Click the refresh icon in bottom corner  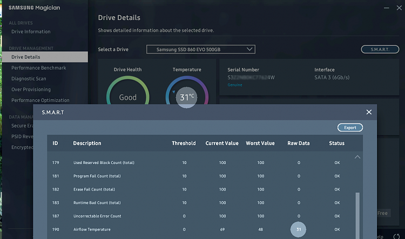(x=397, y=236)
